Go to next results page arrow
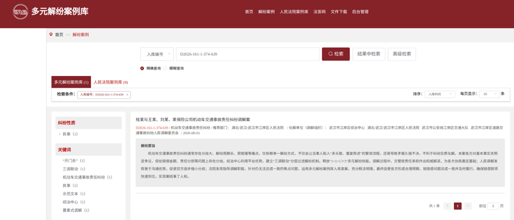514x220 pixels. 468,206
